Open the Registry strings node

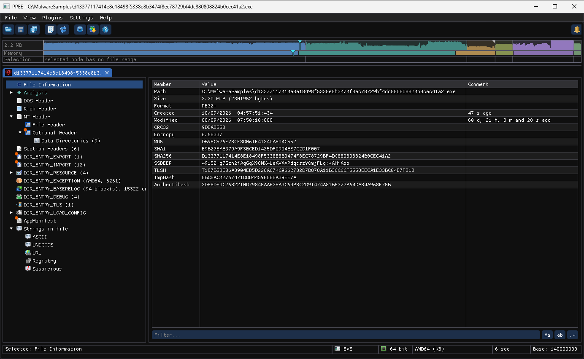44,261
